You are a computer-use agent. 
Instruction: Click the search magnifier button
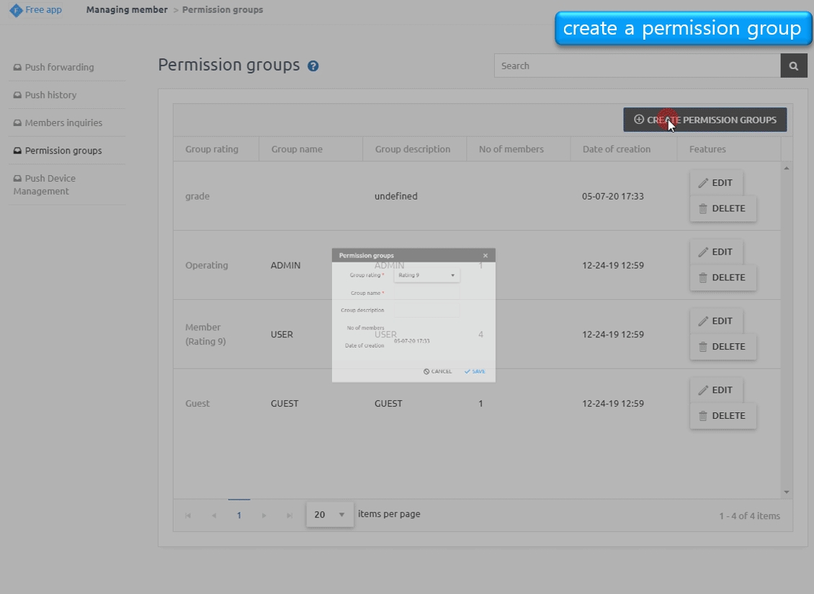coord(794,66)
